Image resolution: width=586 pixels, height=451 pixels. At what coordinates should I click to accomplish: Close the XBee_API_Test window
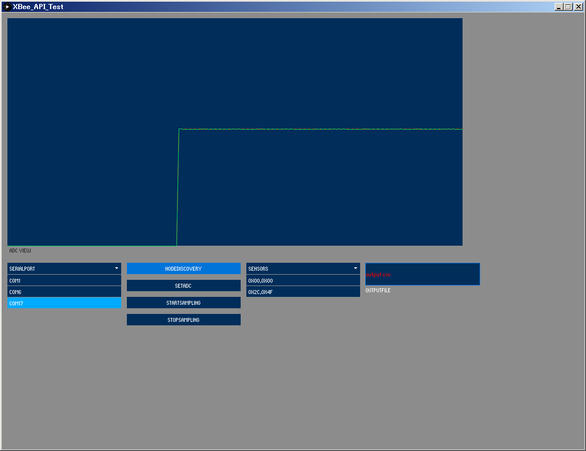point(578,7)
